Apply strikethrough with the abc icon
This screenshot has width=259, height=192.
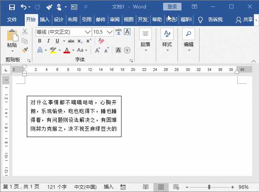click(x=71, y=41)
